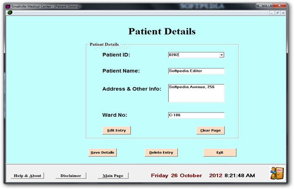294x189 pixels.
Task: Click the Patient ID combo box showing 0202
Action: (193, 55)
